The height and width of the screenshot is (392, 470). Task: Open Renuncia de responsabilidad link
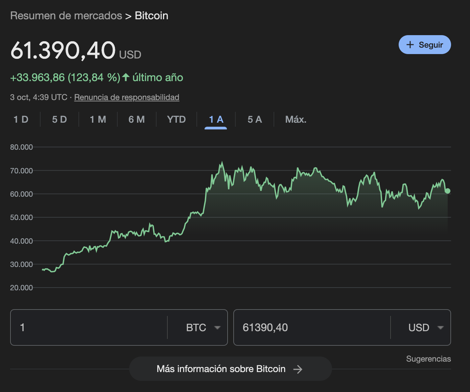127,97
